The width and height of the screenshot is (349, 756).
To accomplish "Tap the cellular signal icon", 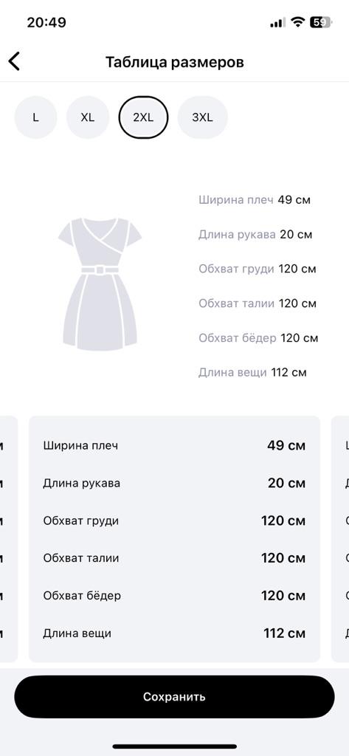I will [x=277, y=23].
